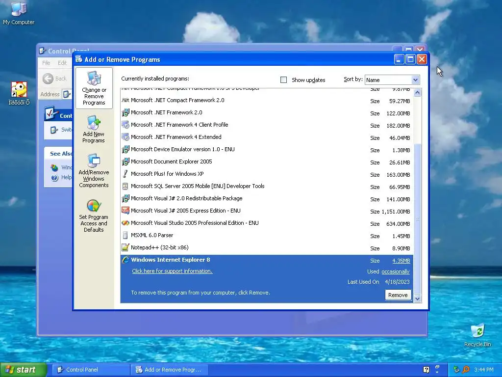The height and width of the screenshot is (377, 502).
Task: Click the 1,151.00MB size value
Action: [x=396, y=212]
